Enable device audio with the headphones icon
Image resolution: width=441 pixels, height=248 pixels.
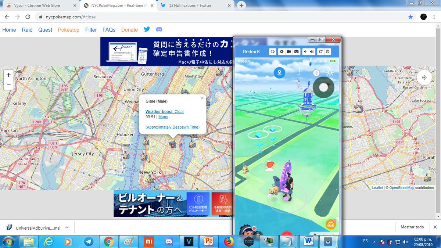point(273,51)
